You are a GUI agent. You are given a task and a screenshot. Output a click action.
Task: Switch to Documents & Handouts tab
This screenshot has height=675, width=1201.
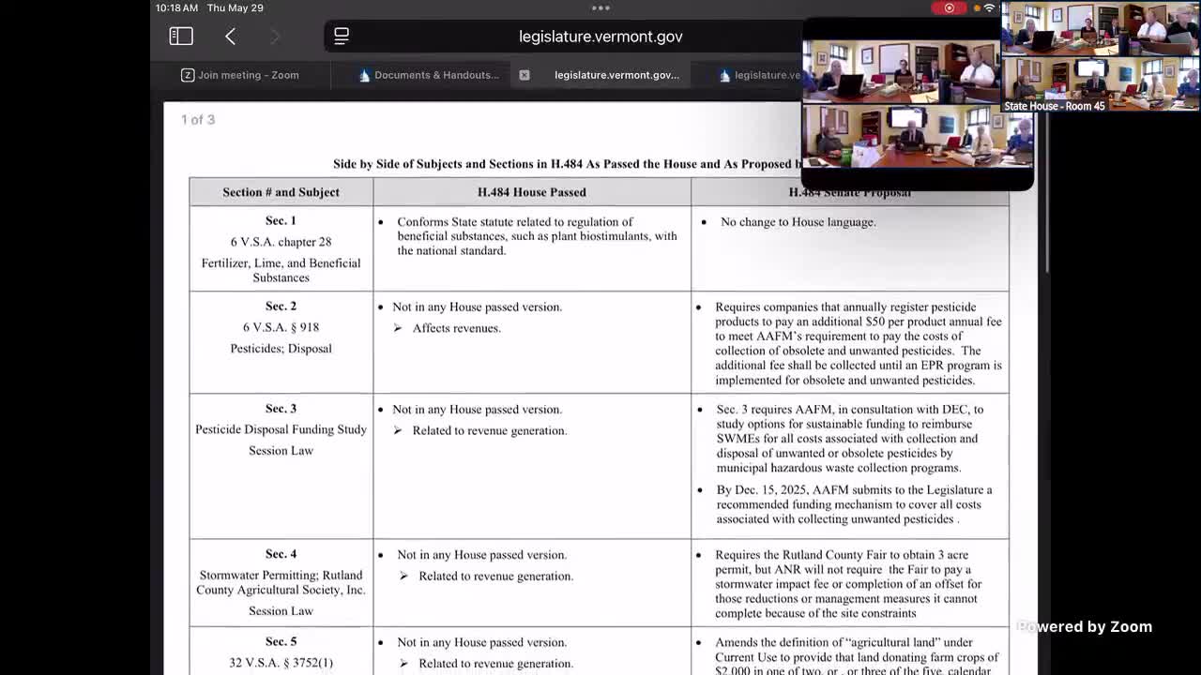[x=436, y=75]
